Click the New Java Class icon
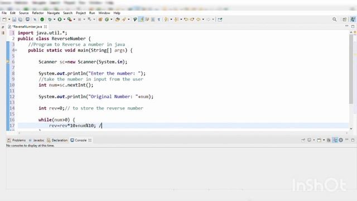The image size is (357, 201). pyautogui.click(x=107, y=20)
